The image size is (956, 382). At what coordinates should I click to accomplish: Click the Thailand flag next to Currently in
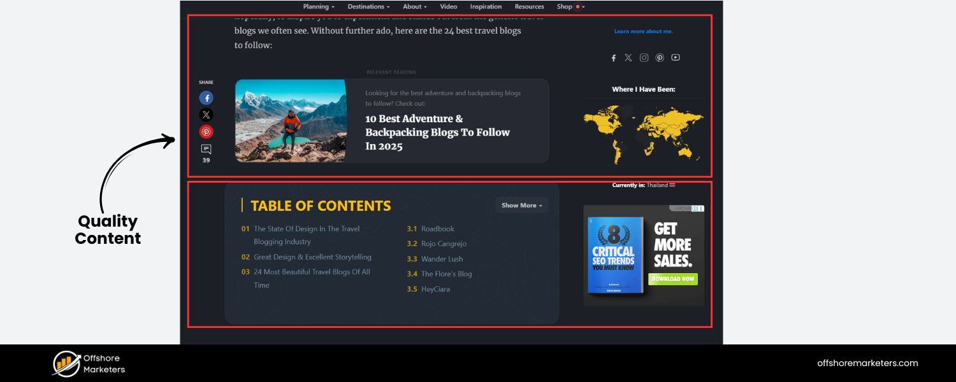[x=672, y=185]
